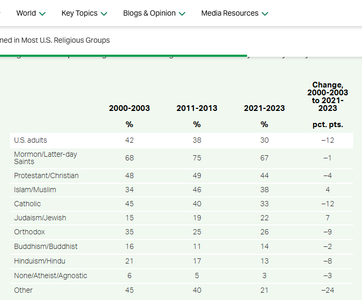Select the 'Judaism/Jewish' row label
Image resolution: width=362 pixels, height=300 pixels.
coord(40,218)
